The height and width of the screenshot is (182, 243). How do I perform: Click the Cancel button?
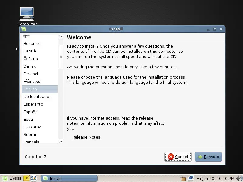click(x=178, y=157)
